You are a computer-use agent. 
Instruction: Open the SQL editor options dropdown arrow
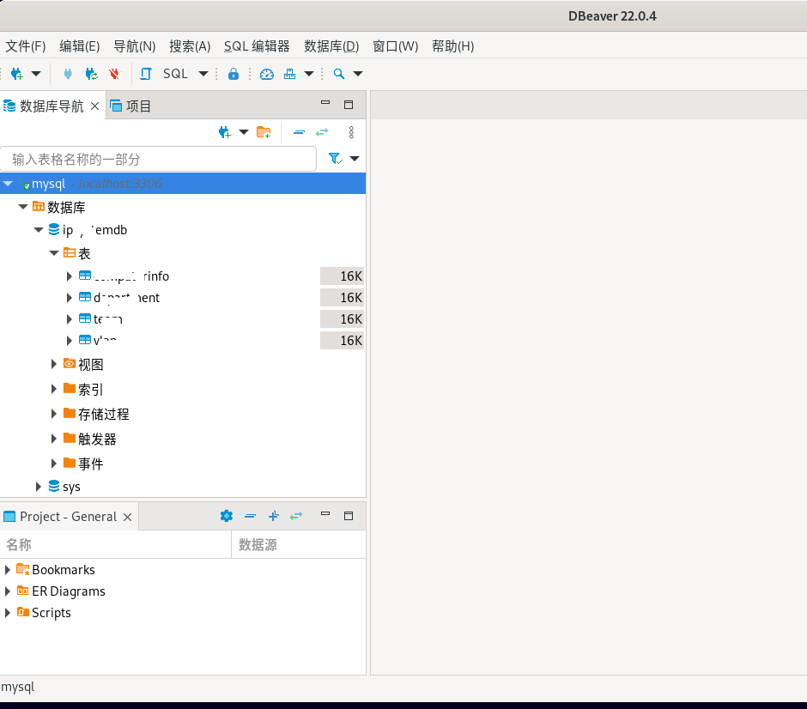click(x=203, y=74)
